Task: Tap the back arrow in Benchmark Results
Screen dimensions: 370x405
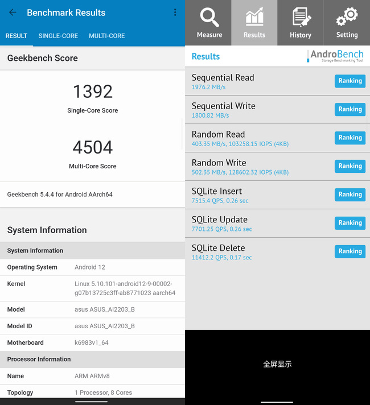Action: [x=13, y=13]
